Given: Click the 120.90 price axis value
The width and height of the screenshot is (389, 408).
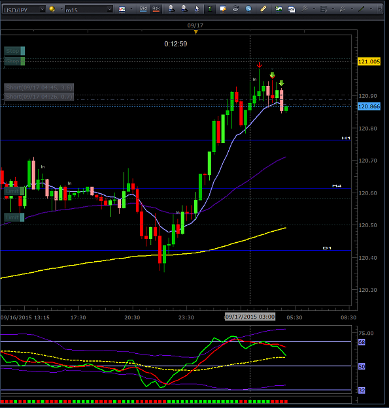Looking at the screenshot, I should (367, 96).
